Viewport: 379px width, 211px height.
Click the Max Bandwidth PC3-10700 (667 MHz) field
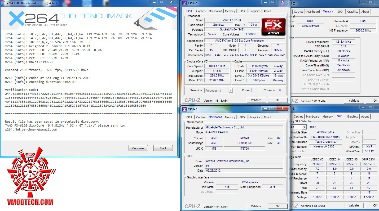(325, 137)
